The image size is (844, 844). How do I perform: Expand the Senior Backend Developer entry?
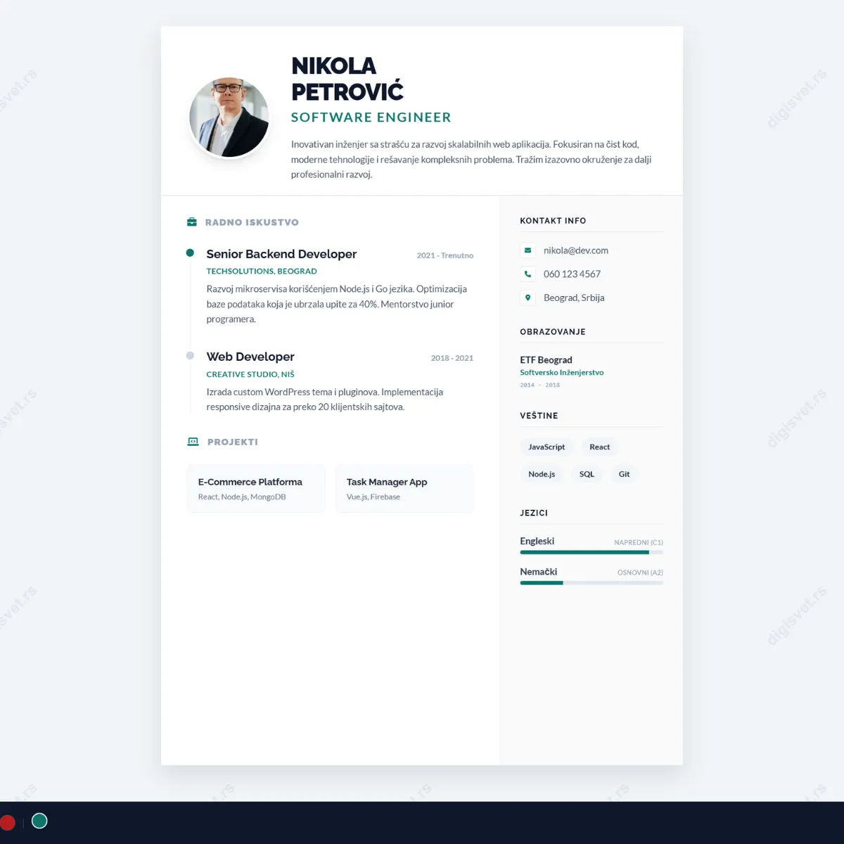(x=281, y=254)
